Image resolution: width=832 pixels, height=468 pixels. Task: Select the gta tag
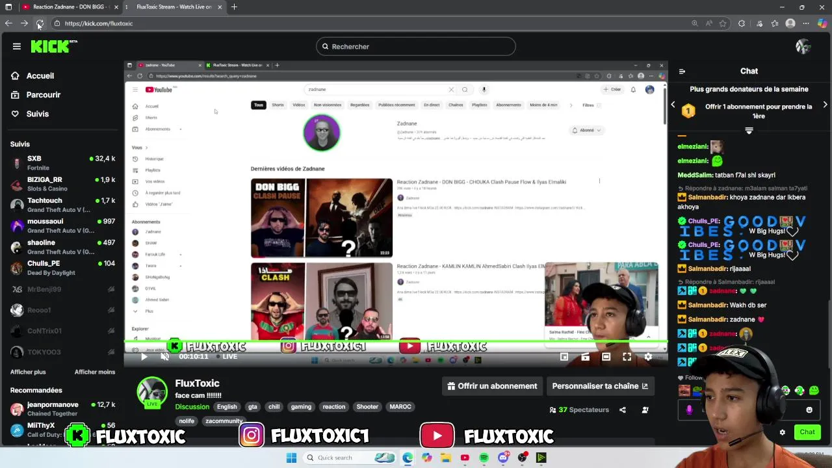[x=253, y=407]
